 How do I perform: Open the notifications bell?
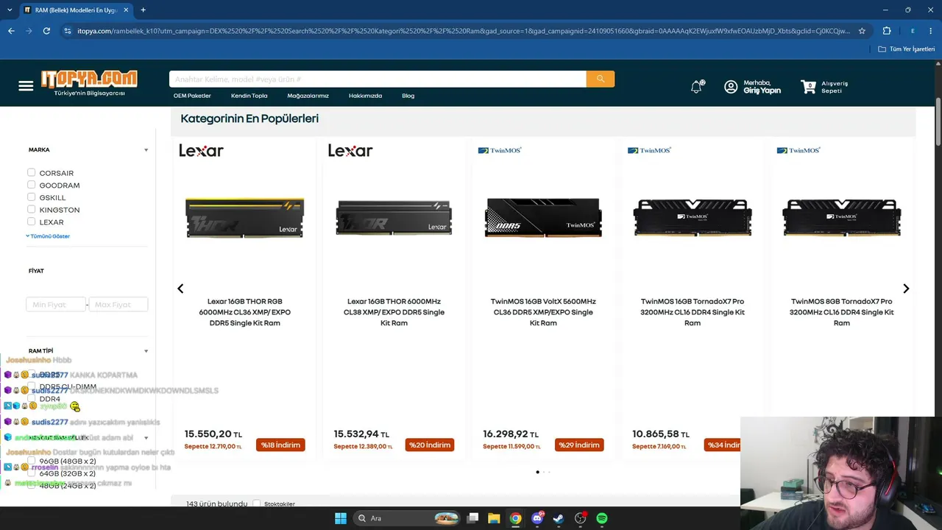coord(696,87)
